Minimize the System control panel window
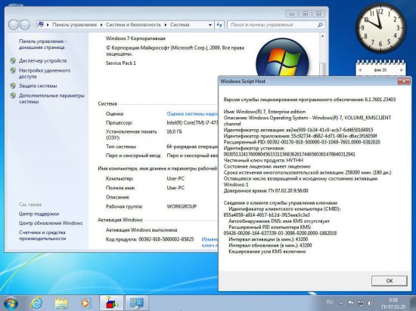This screenshot has width=416, height=311. click(x=292, y=14)
